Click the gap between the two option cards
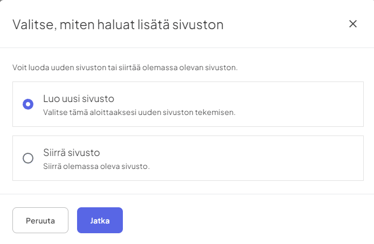This screenshot has width=374, height=244. tap(188, 131)
